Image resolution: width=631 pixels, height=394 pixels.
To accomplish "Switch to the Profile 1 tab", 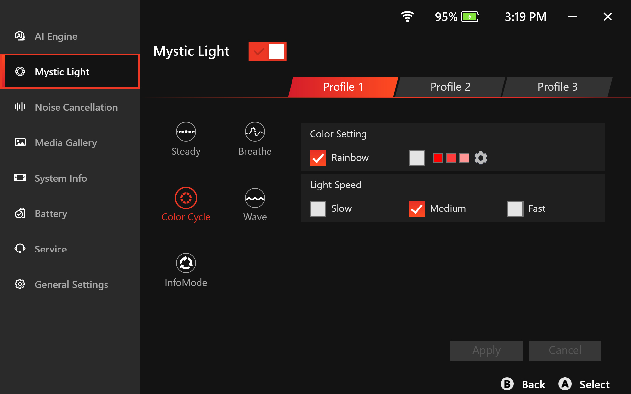I will [343, 87].
